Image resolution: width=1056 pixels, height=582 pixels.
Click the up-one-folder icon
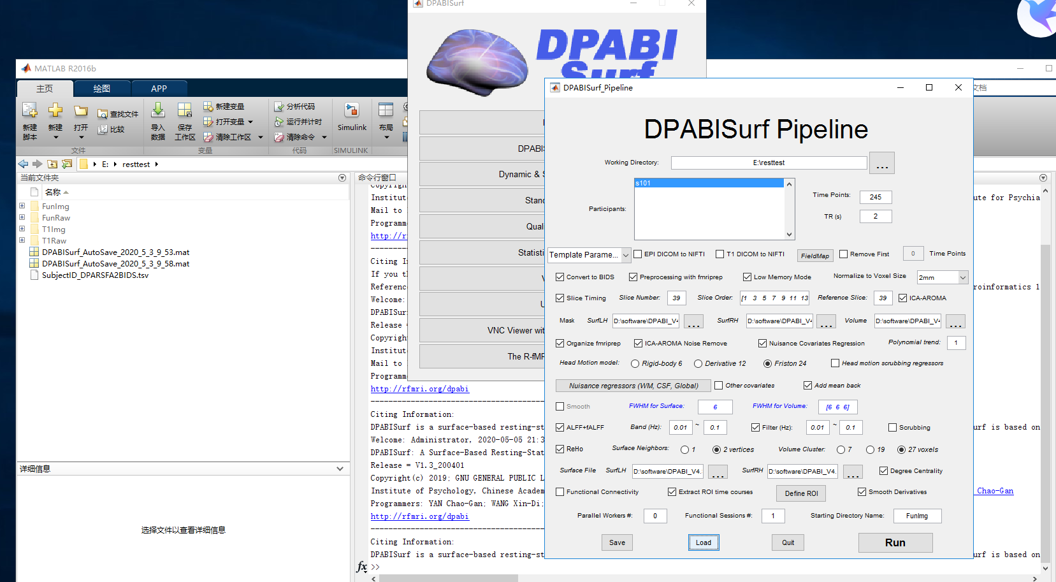[x=52, y=164]
